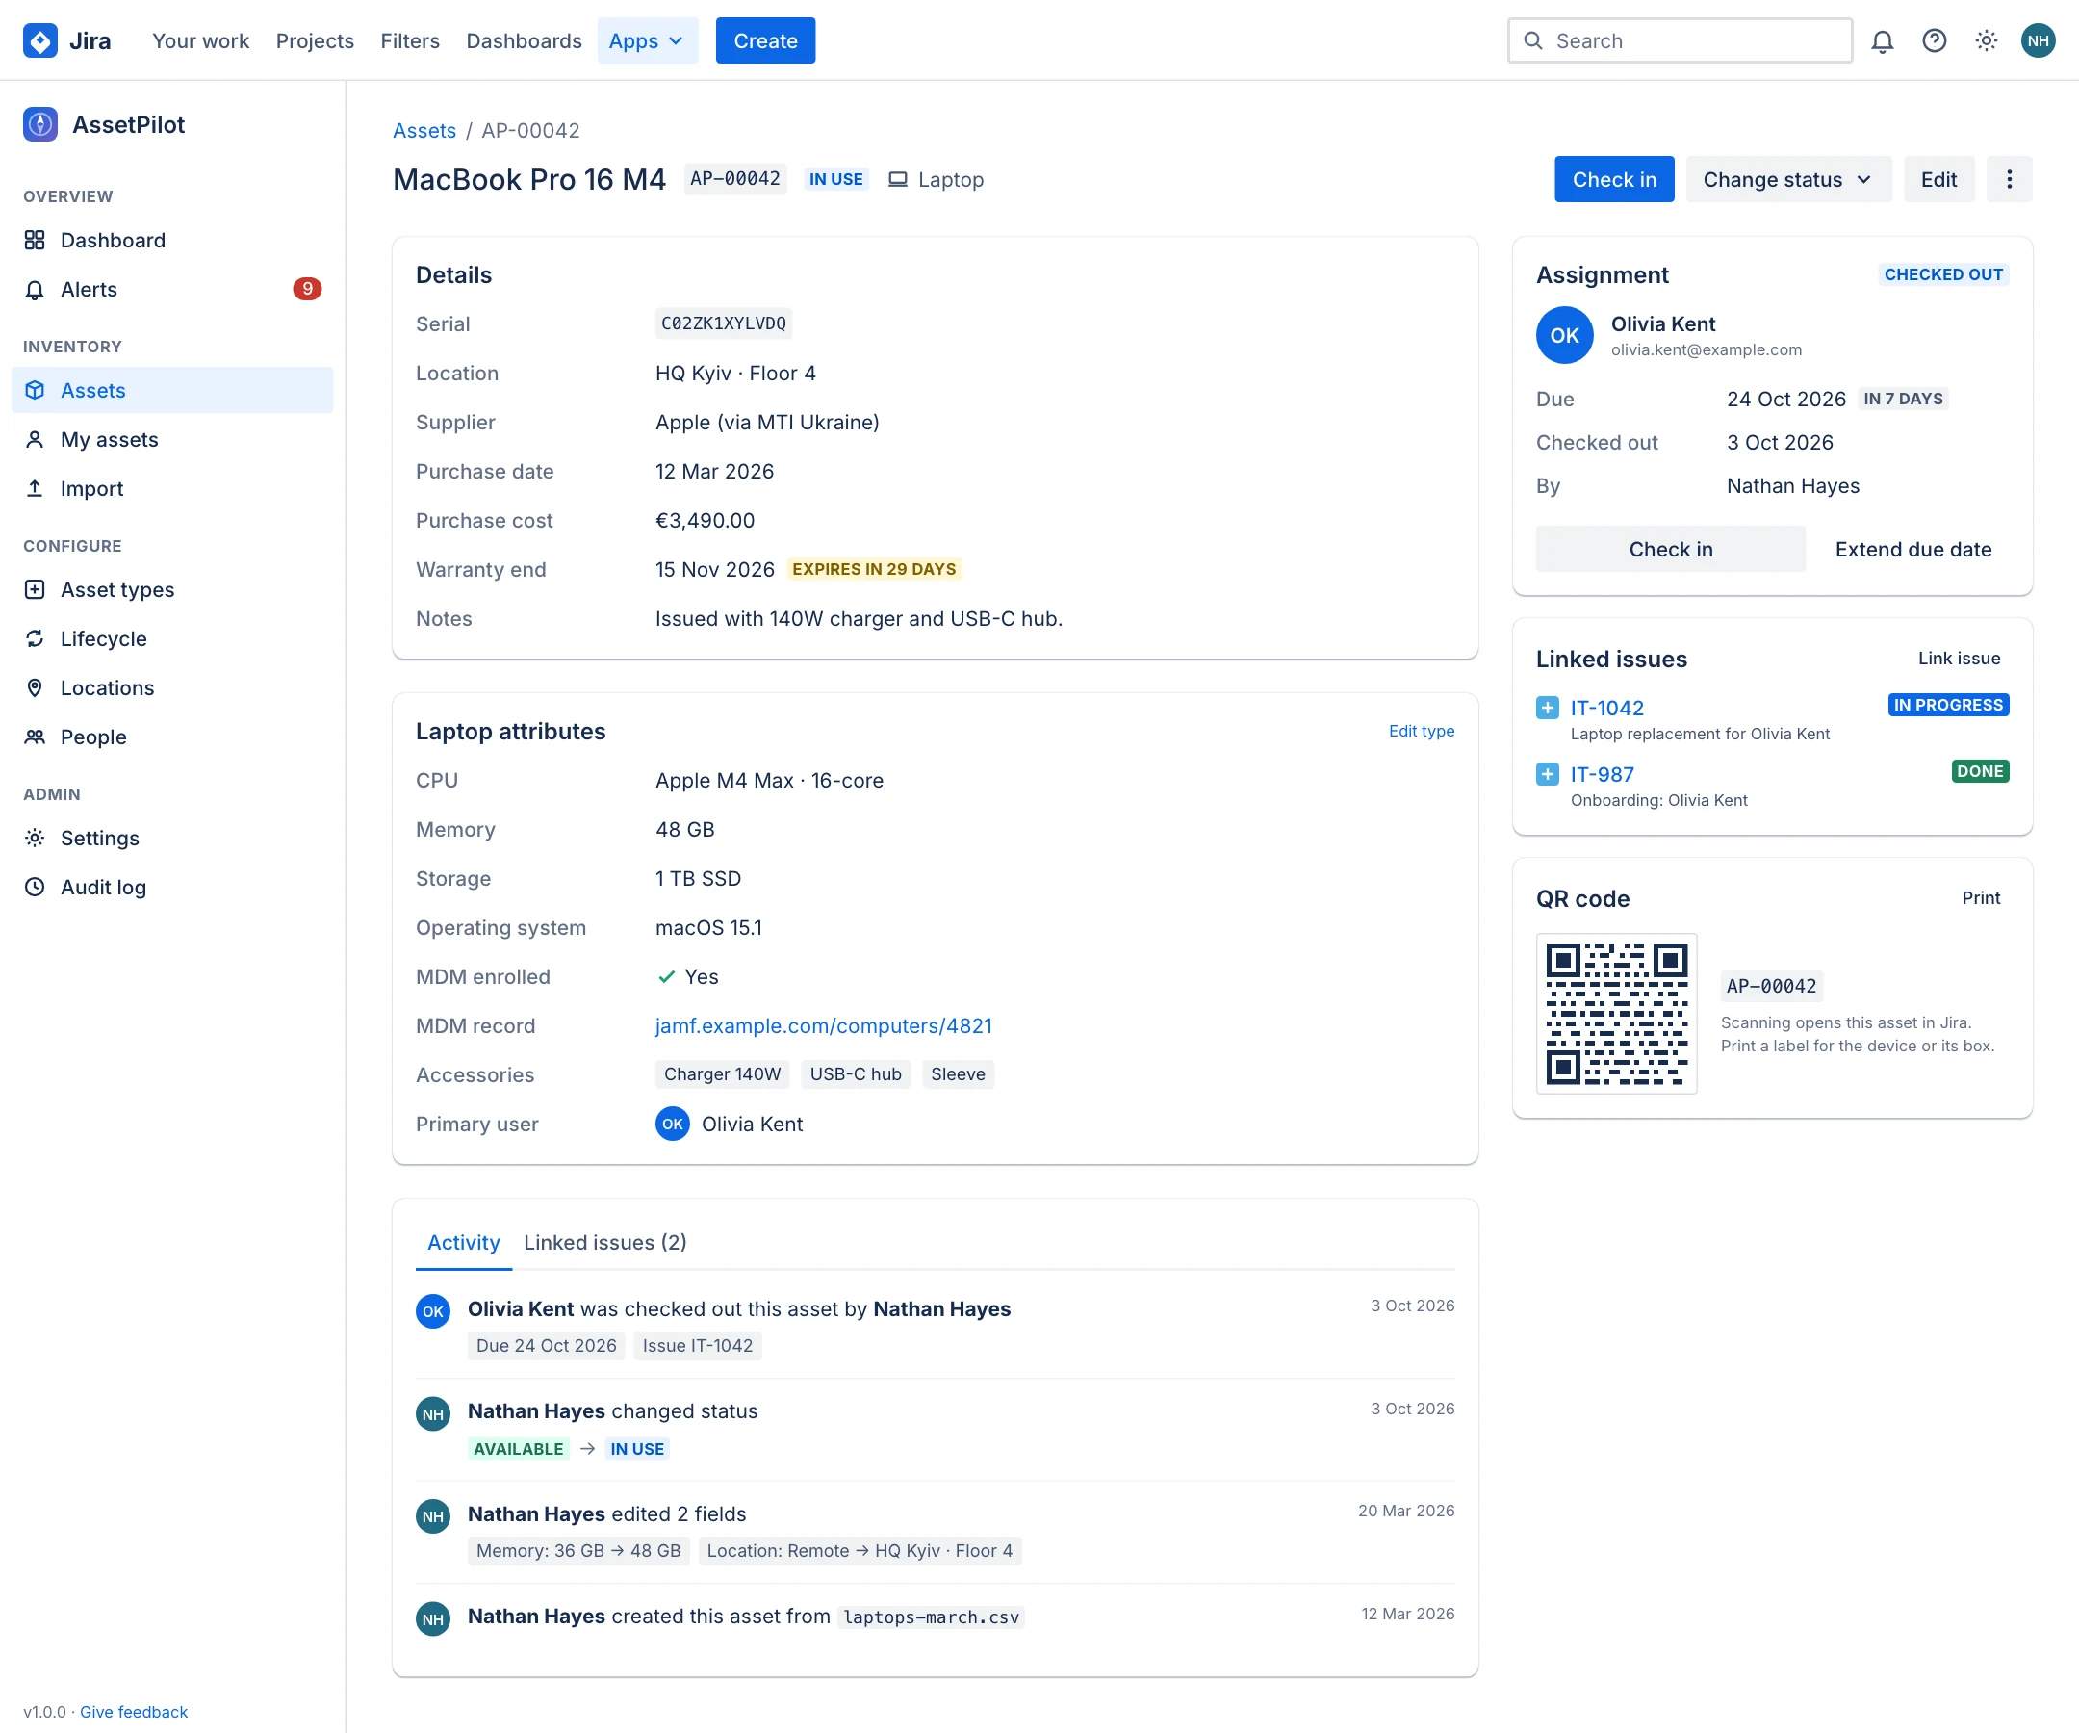Open the notifications bell

(1882, 40)
